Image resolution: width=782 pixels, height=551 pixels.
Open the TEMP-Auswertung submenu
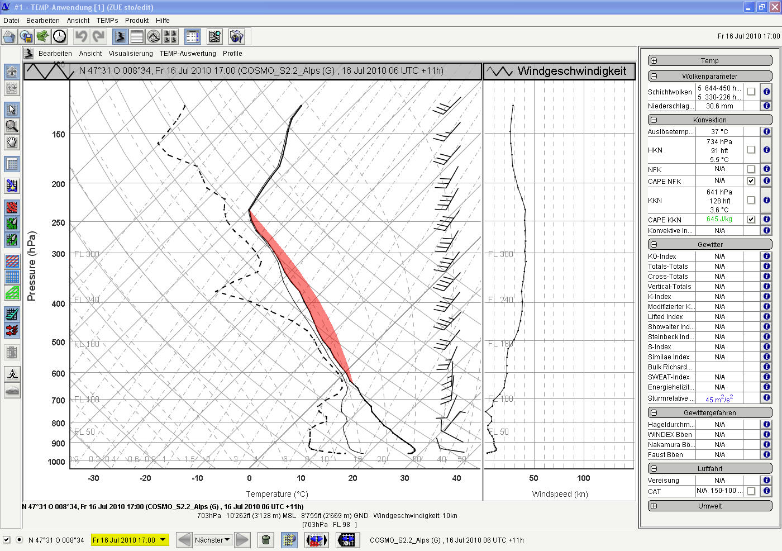188,54
